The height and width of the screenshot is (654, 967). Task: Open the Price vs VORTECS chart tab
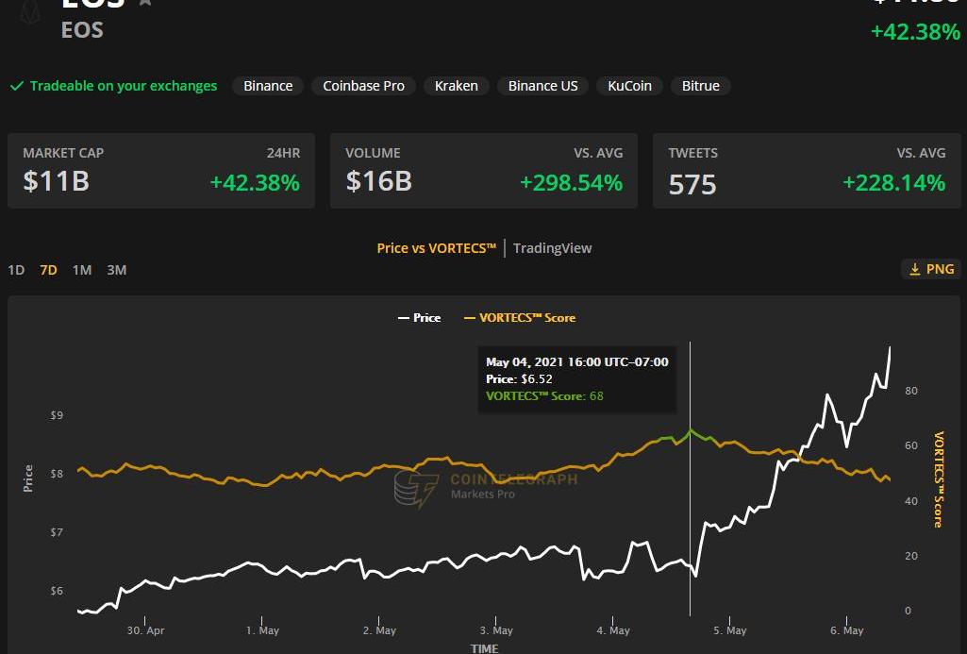click(436, 248)
